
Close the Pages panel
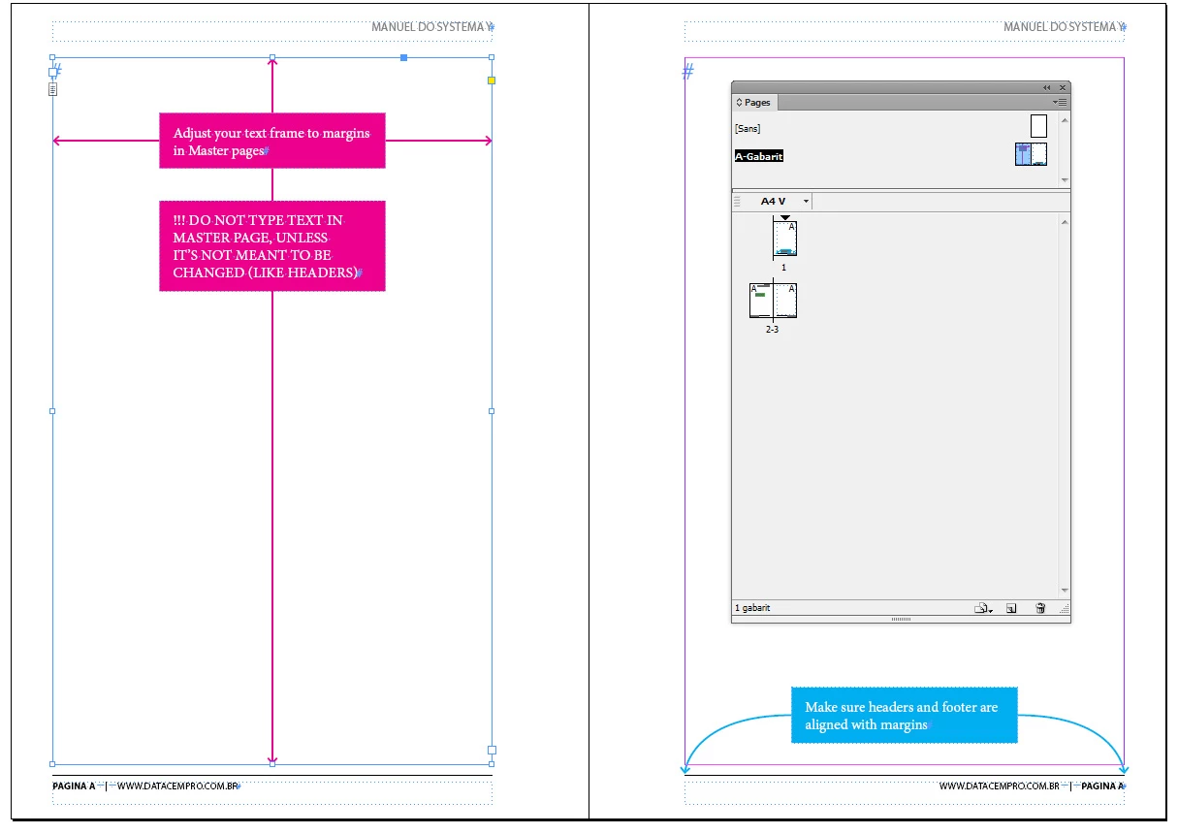pos(1062,87)
